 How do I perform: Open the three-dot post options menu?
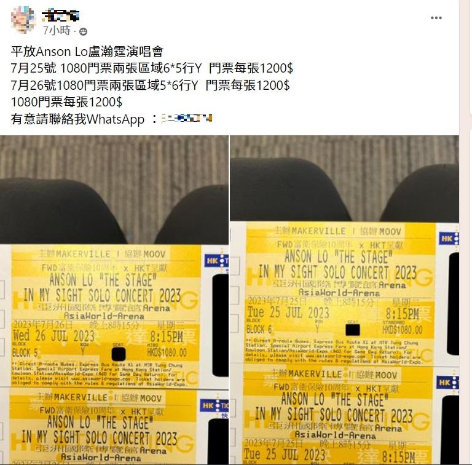click(436, 18)
